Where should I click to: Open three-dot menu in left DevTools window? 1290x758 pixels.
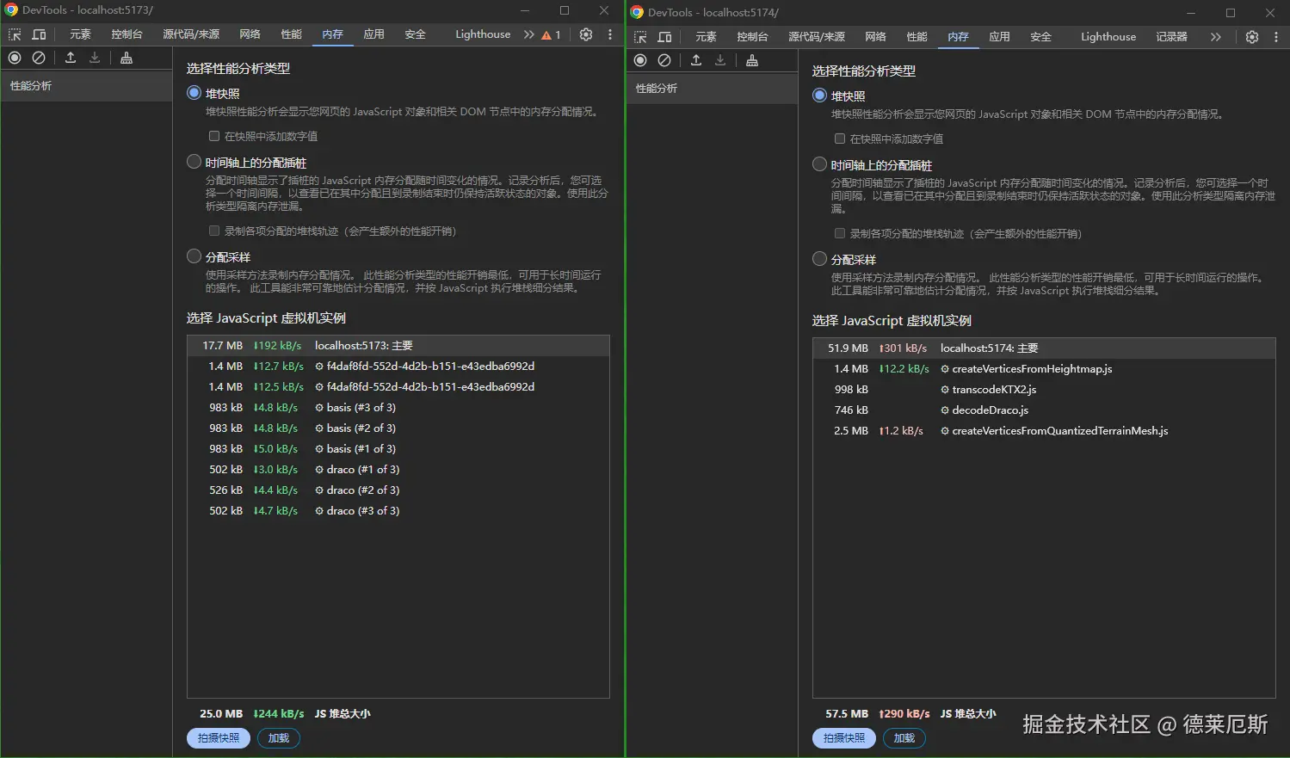pos(610,34)
